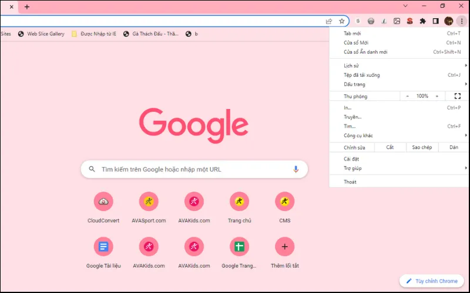Add a shortcut via Thêm lối tắt
This screenshot has width=470, height=293.
point(284,253)
